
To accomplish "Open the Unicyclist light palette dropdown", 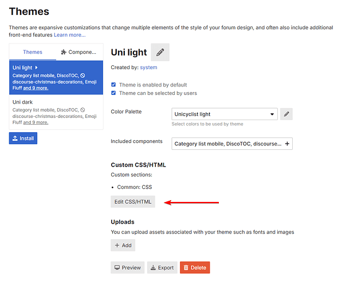I will [225, 114].
